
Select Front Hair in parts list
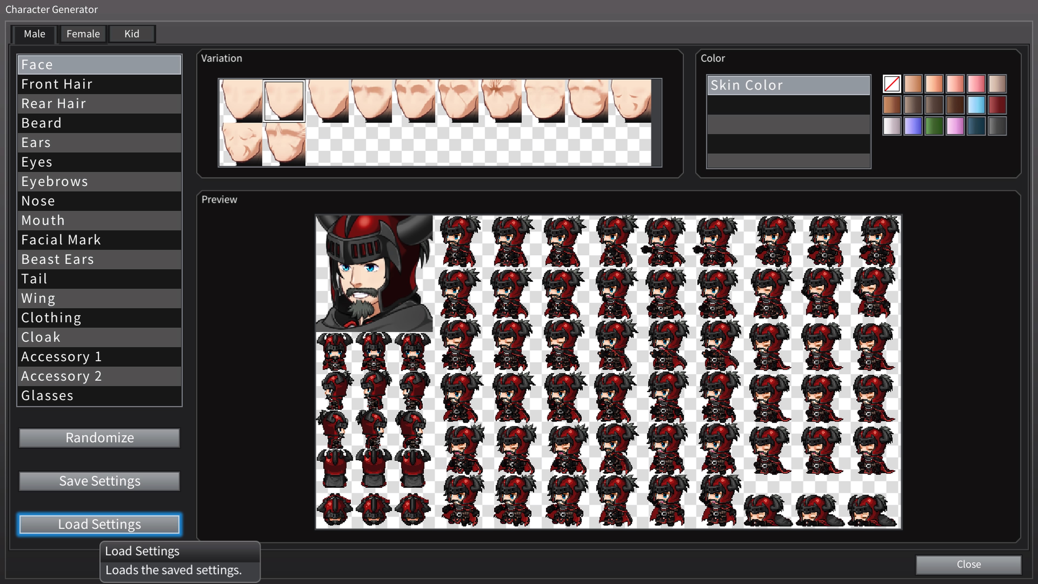99,84
